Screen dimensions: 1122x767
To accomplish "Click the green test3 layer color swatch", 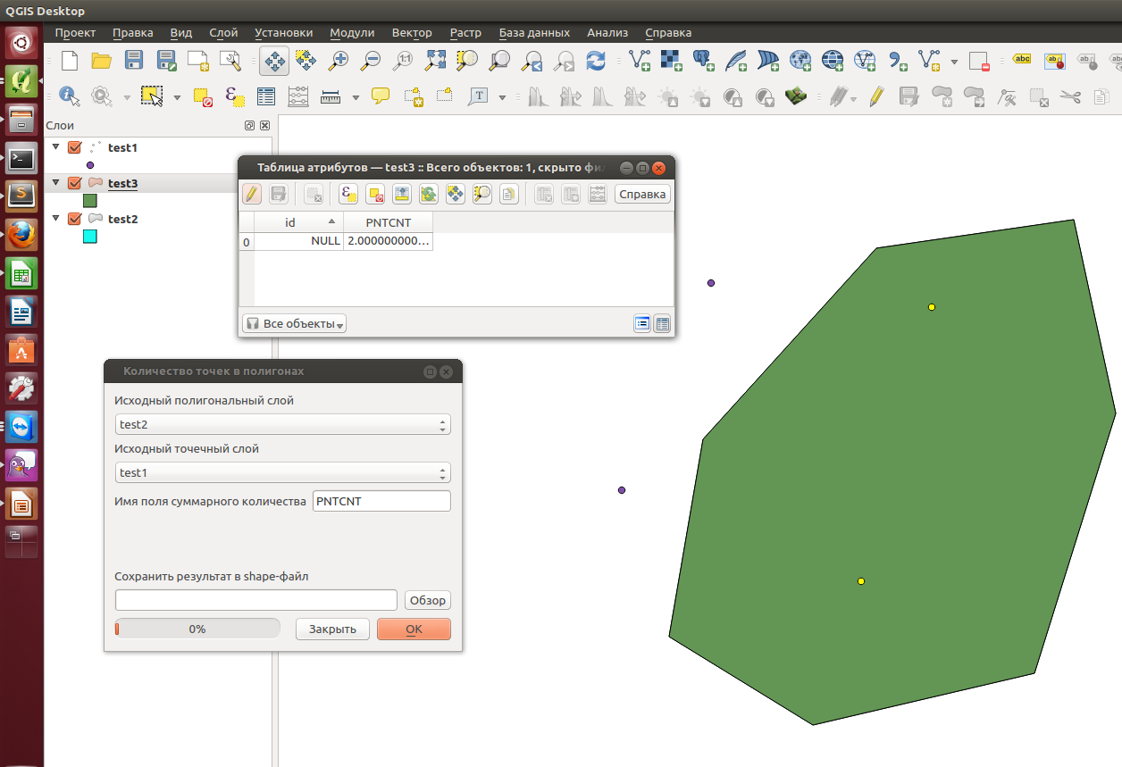I will tap(89, 201).
